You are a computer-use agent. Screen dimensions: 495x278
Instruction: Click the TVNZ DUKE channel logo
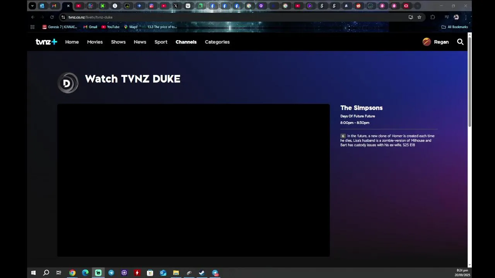68,83
